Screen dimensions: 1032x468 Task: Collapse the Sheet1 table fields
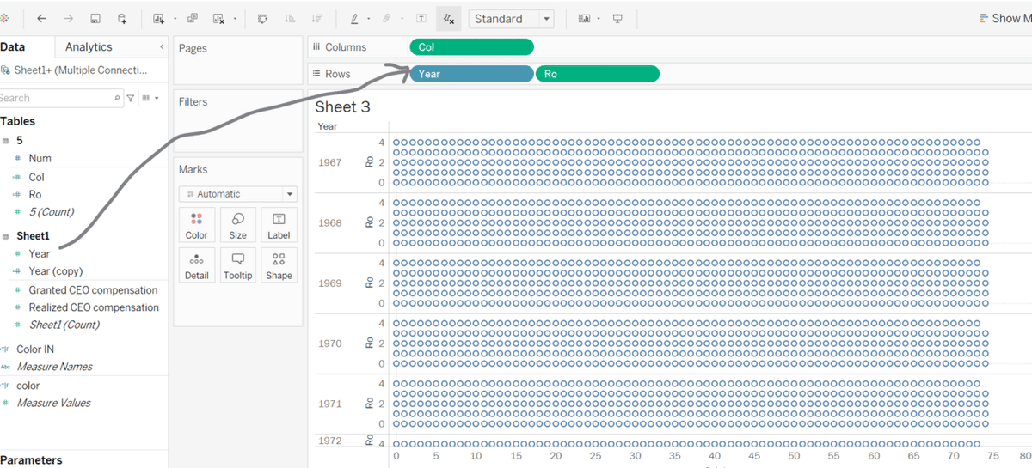point(6,235)
